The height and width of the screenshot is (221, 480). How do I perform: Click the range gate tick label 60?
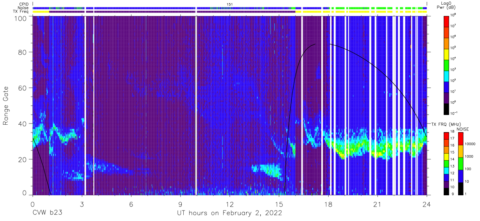tap(22, 88)
